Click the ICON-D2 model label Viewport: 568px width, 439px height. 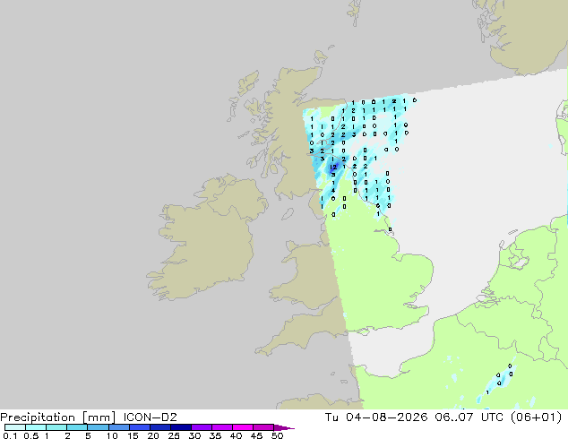150,417
